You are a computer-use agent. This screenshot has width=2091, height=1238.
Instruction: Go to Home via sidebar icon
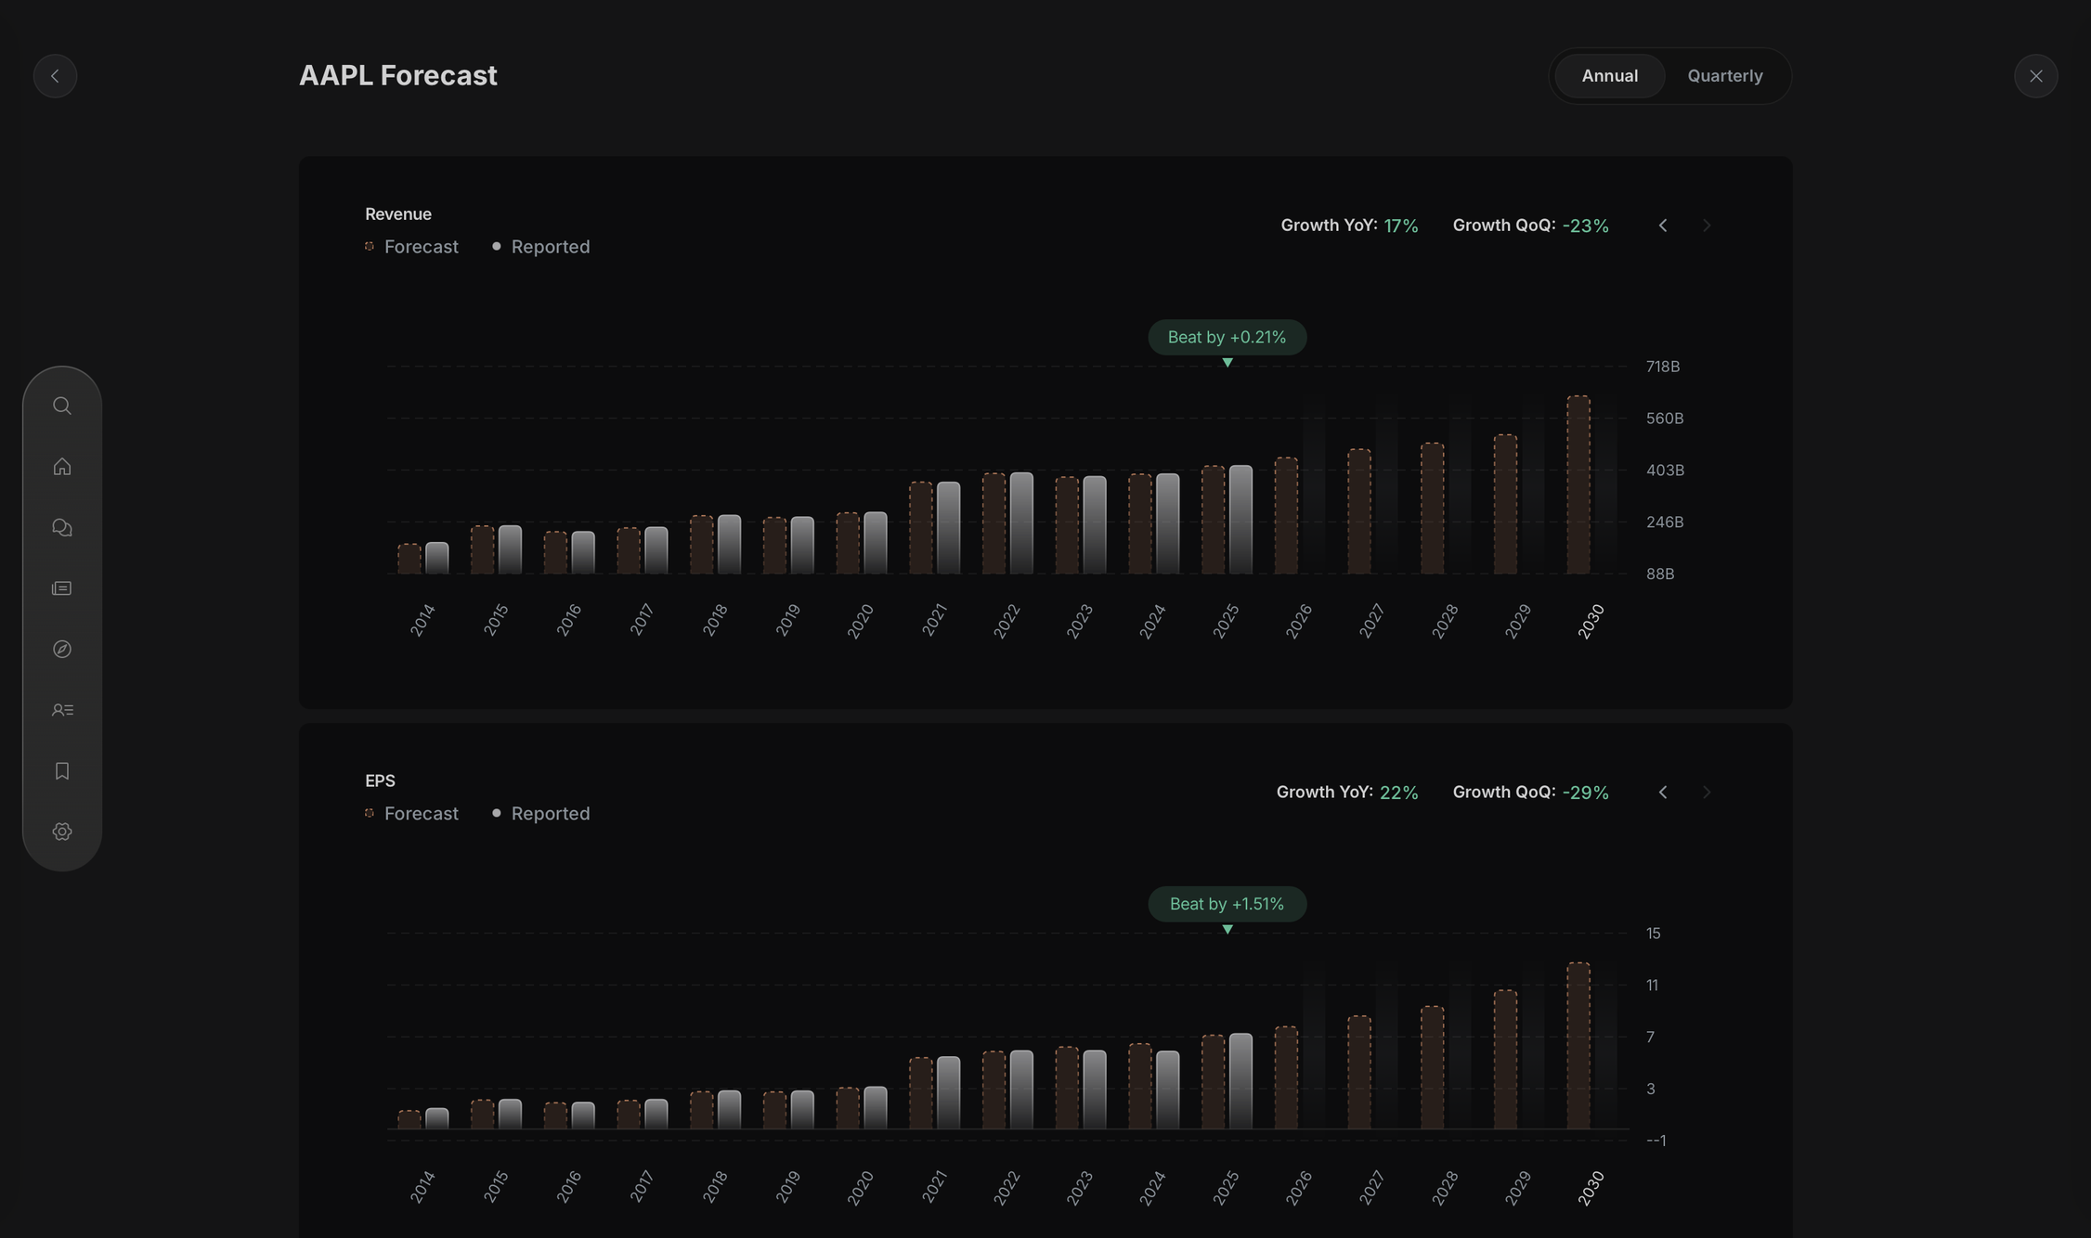click(x=62, y=467)
